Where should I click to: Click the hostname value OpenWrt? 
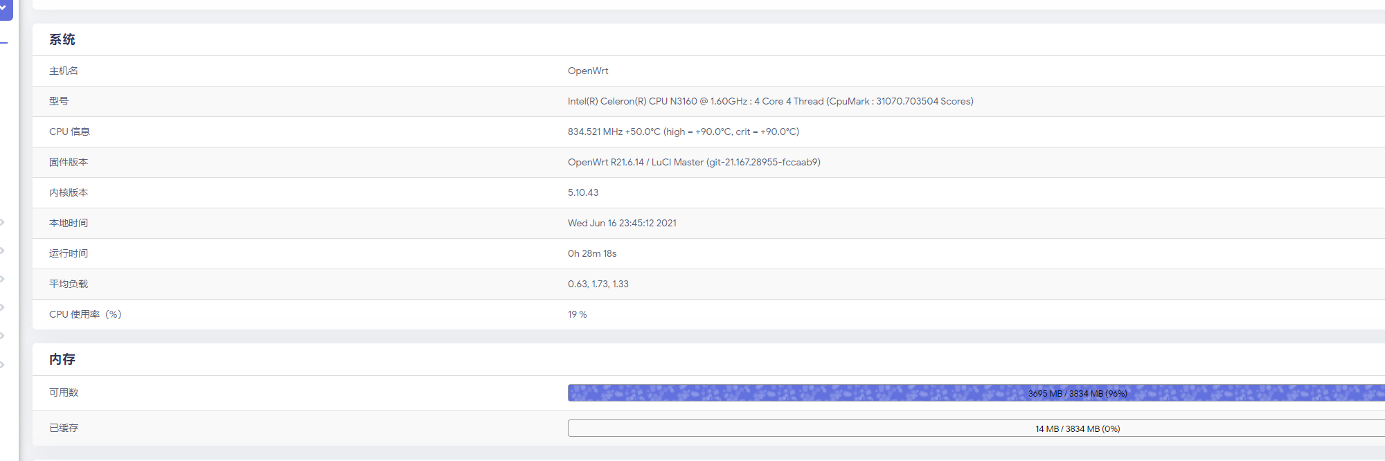pyautogui.click(x=588, y=71)
